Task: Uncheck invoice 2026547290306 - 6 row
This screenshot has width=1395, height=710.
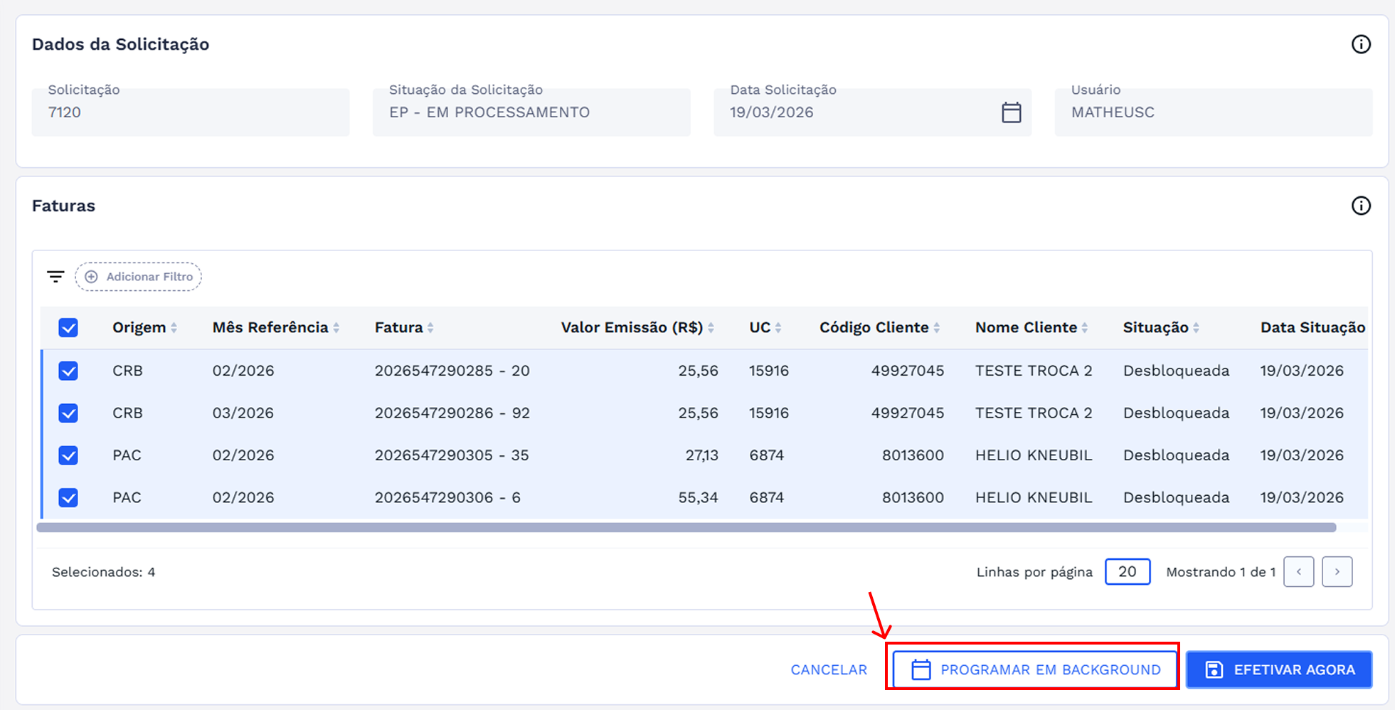Action: pyautogui.click(x=68, y=497)
